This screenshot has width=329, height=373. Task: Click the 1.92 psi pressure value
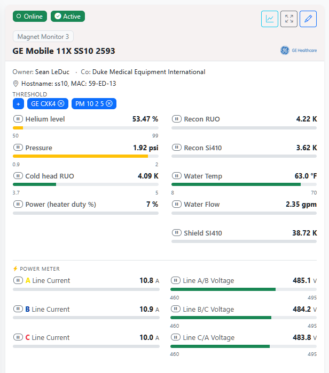tap(146, 148)
